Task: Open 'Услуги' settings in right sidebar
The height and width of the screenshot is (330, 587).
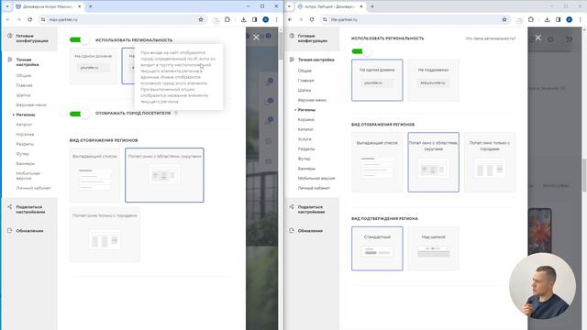Action: pos(305,138)
